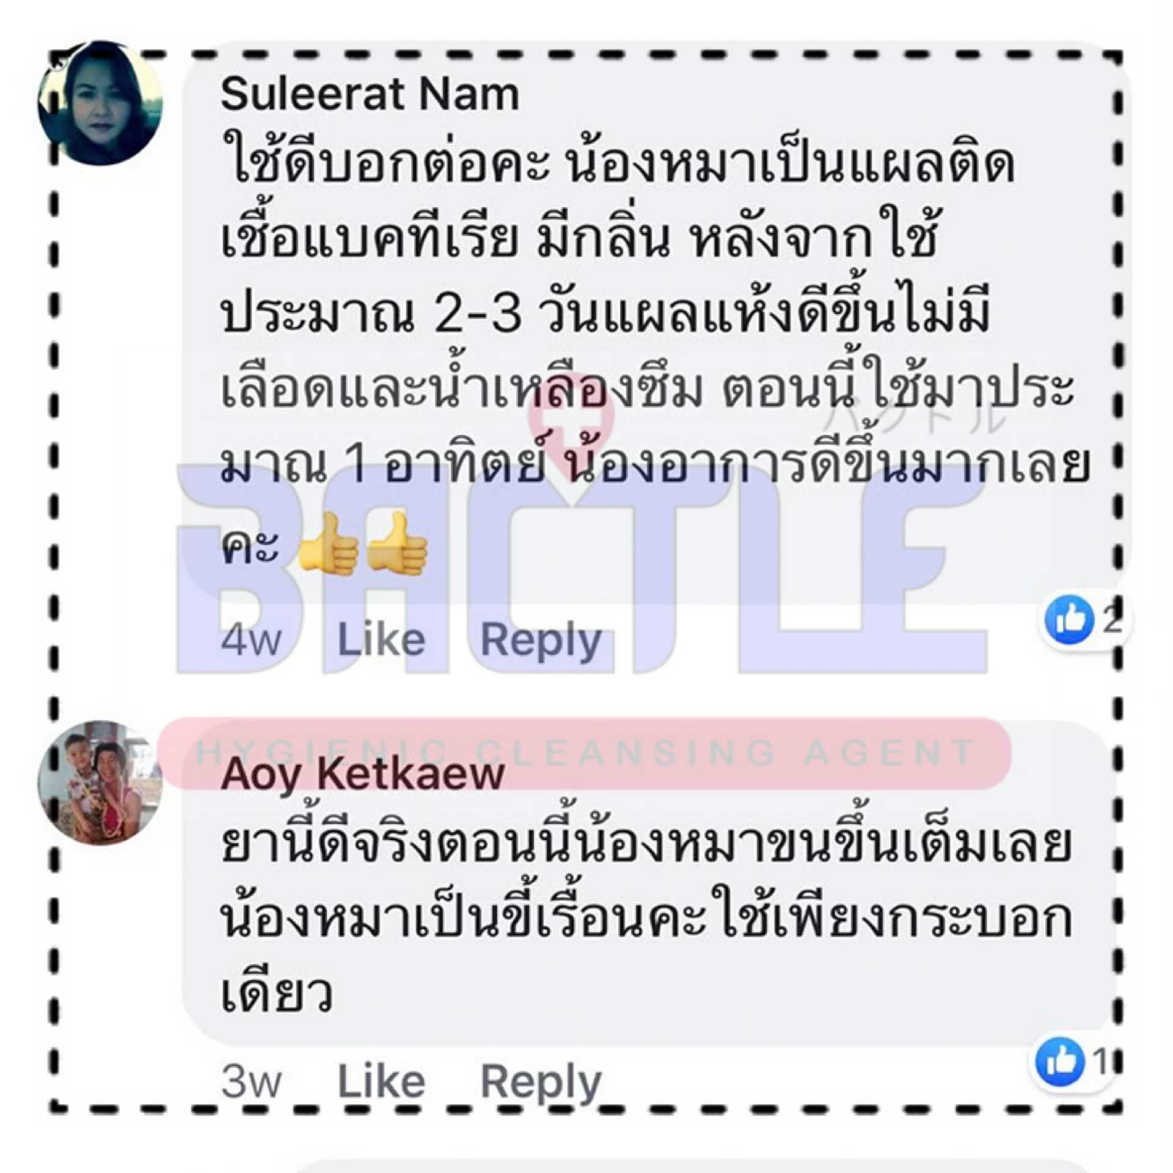Open Aoy Ketkaew's profile picture
Screen dimensions: 1173x1173
pos(100,783)
